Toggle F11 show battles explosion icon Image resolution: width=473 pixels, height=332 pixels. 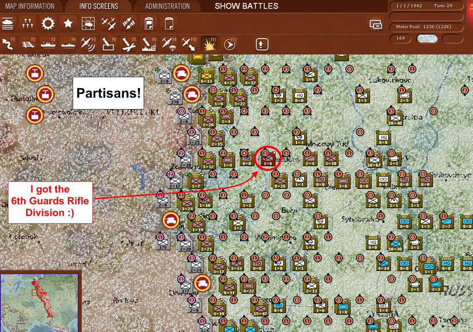click(x=209, y=44)
